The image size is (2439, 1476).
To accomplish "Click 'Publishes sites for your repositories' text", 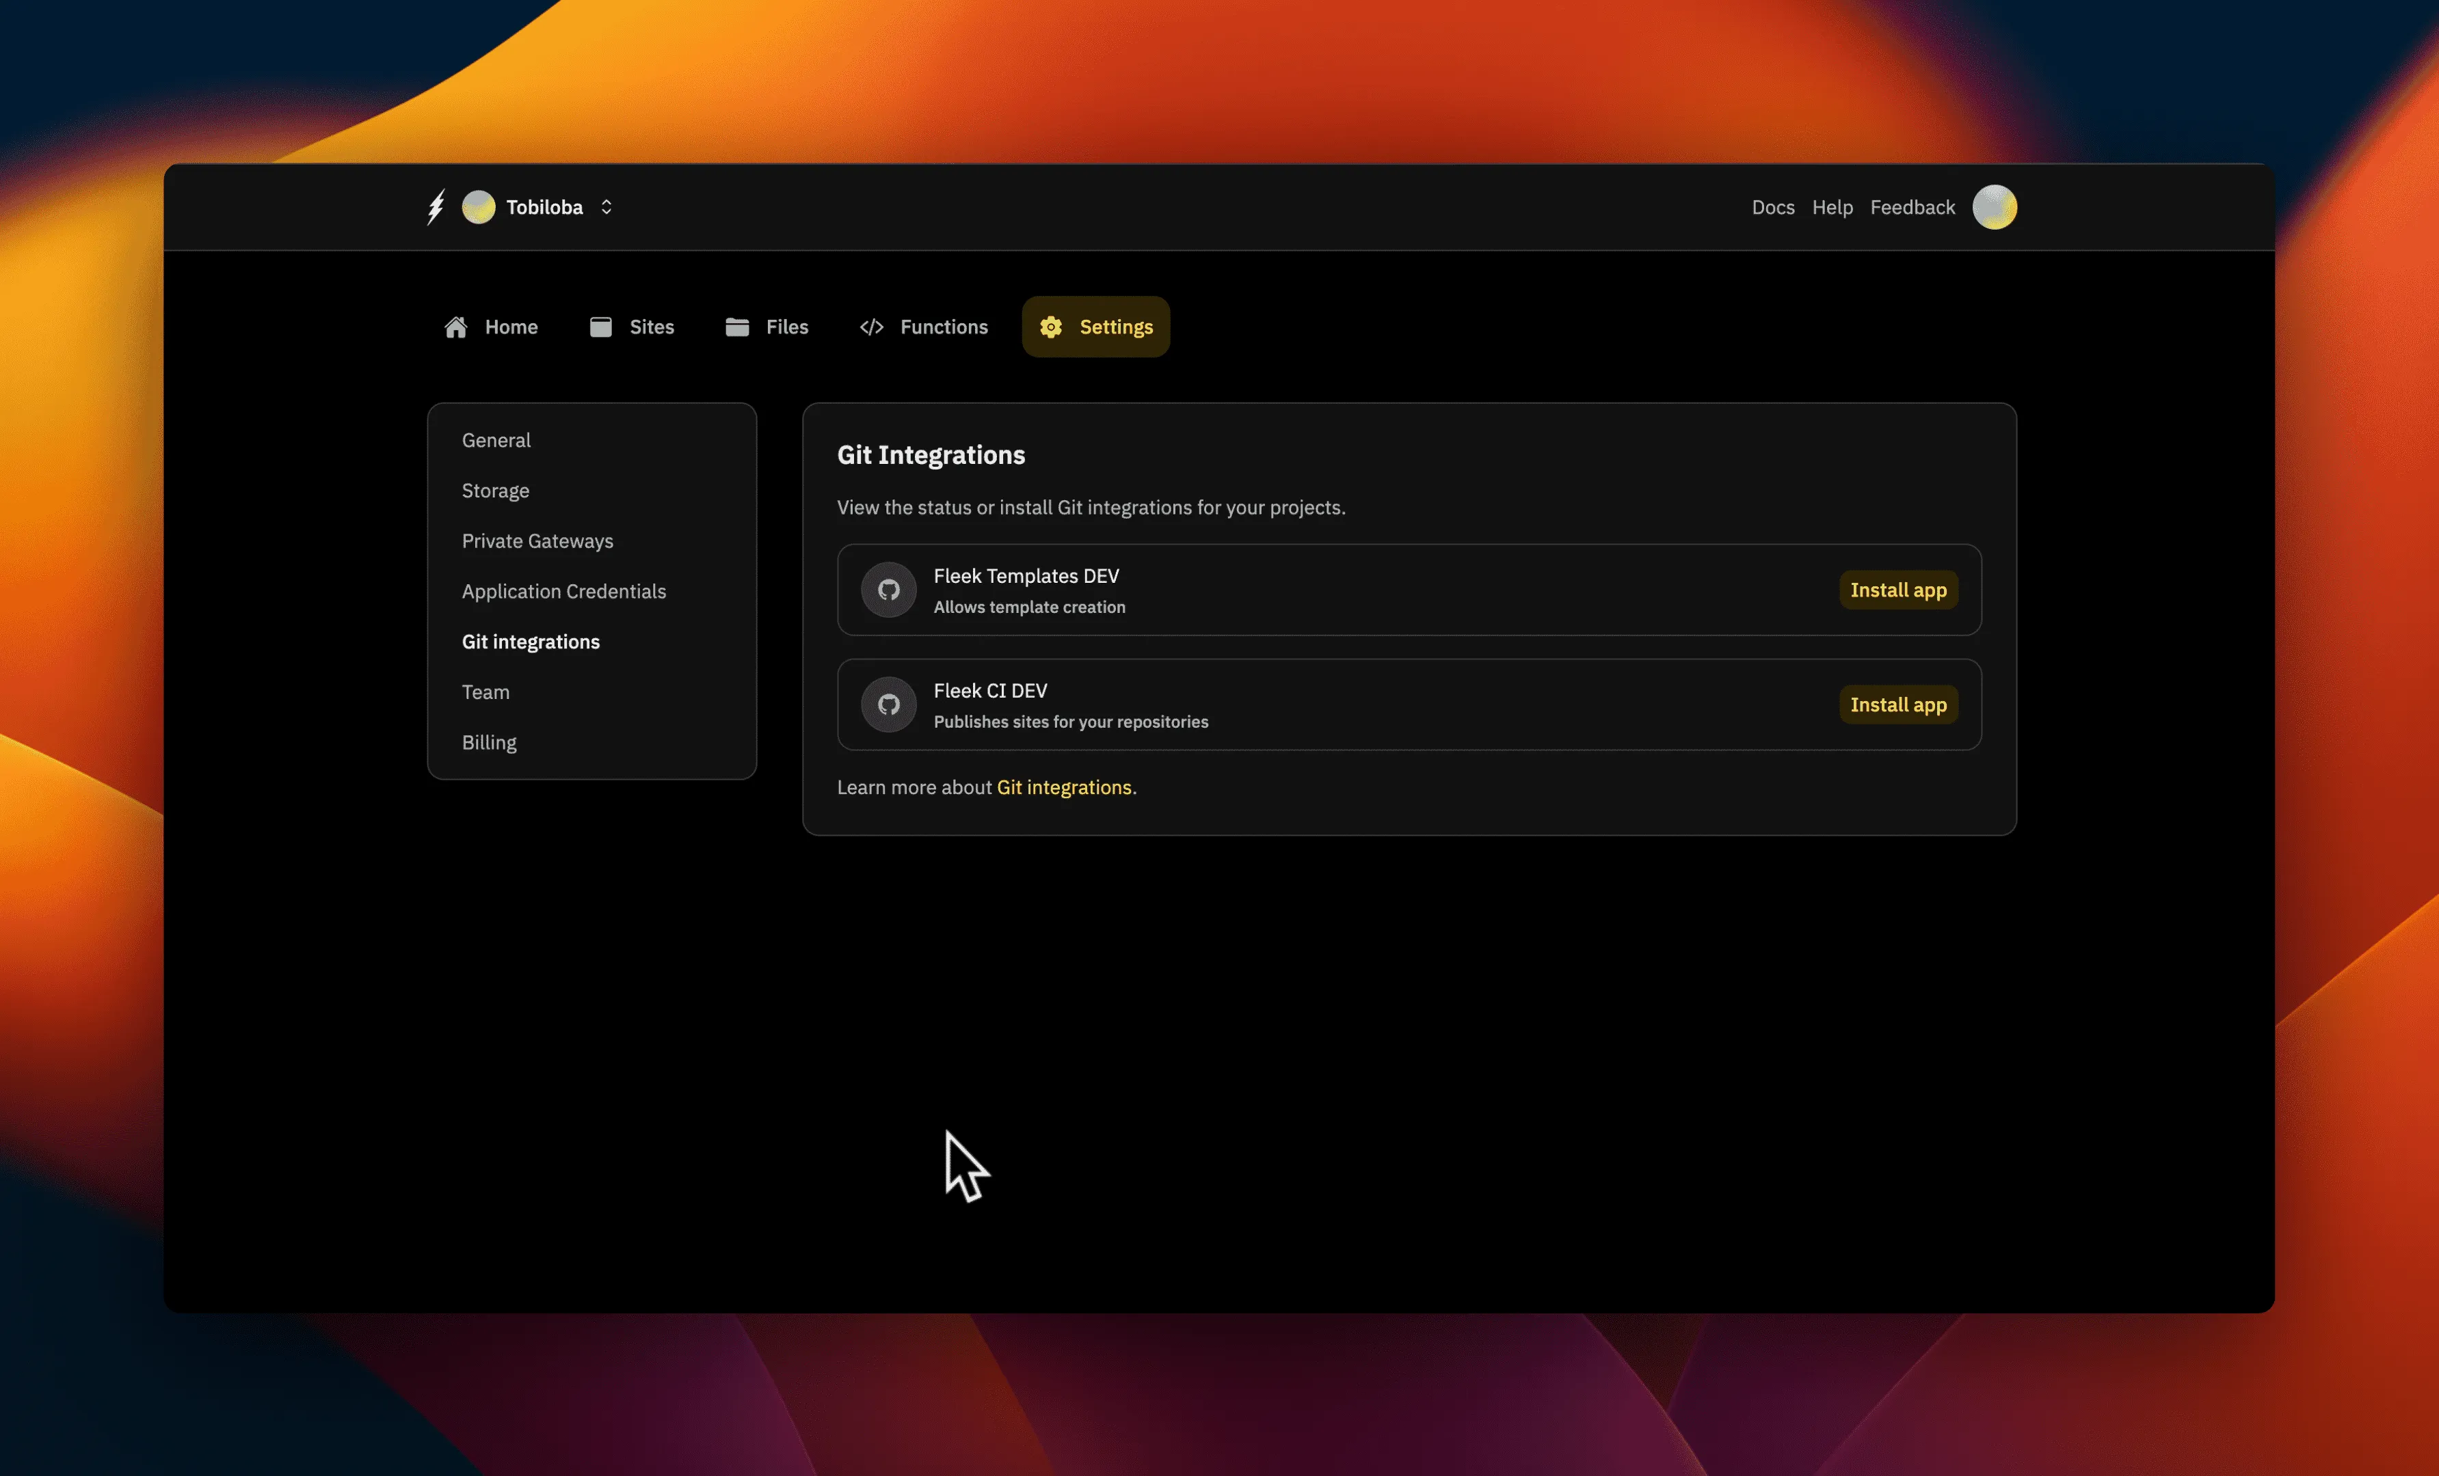I will (x=1071, y=722).
